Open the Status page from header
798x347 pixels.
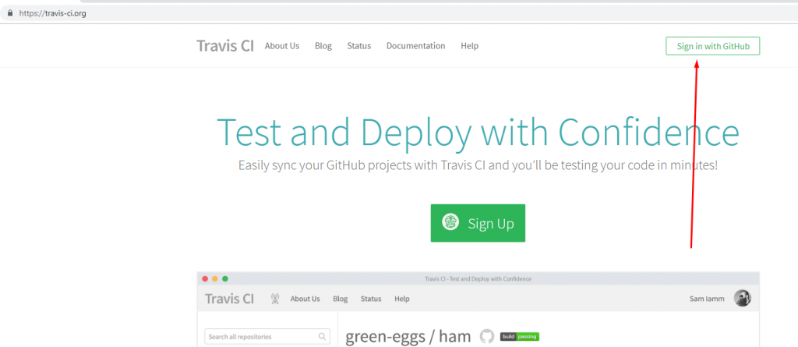(358, 46)
